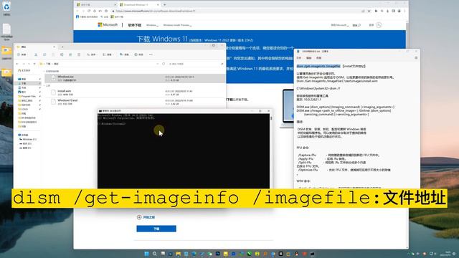Click the Share icon in File Explorer toolbar
The image size is (459, 258).
pyautogui.click(x=70, y=54)
